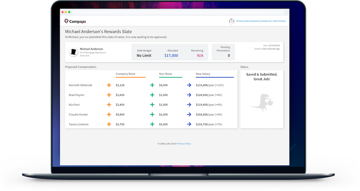Click the name Ala Omri
Viewport: 360px width, 191px height.
74,105
